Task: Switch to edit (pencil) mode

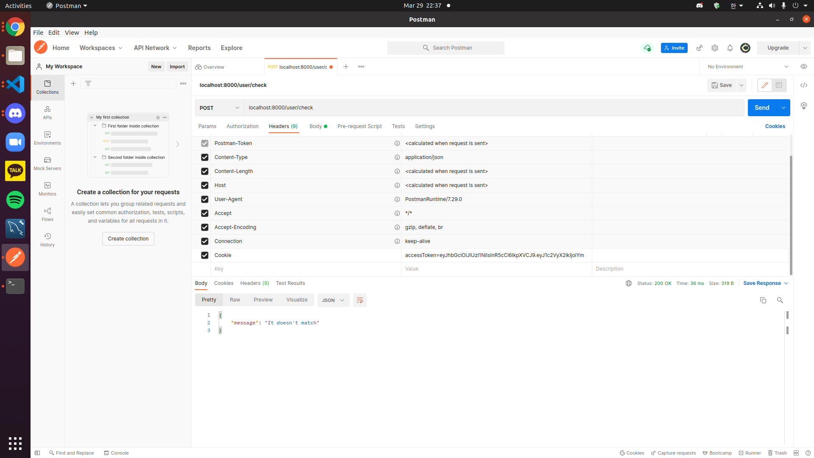Action: pos(765,85)
